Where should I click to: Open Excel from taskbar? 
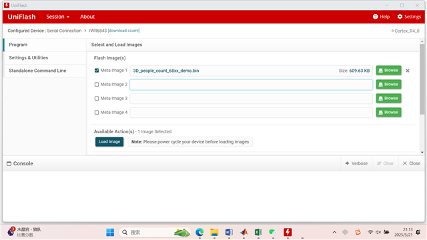(x=258, y=232)
